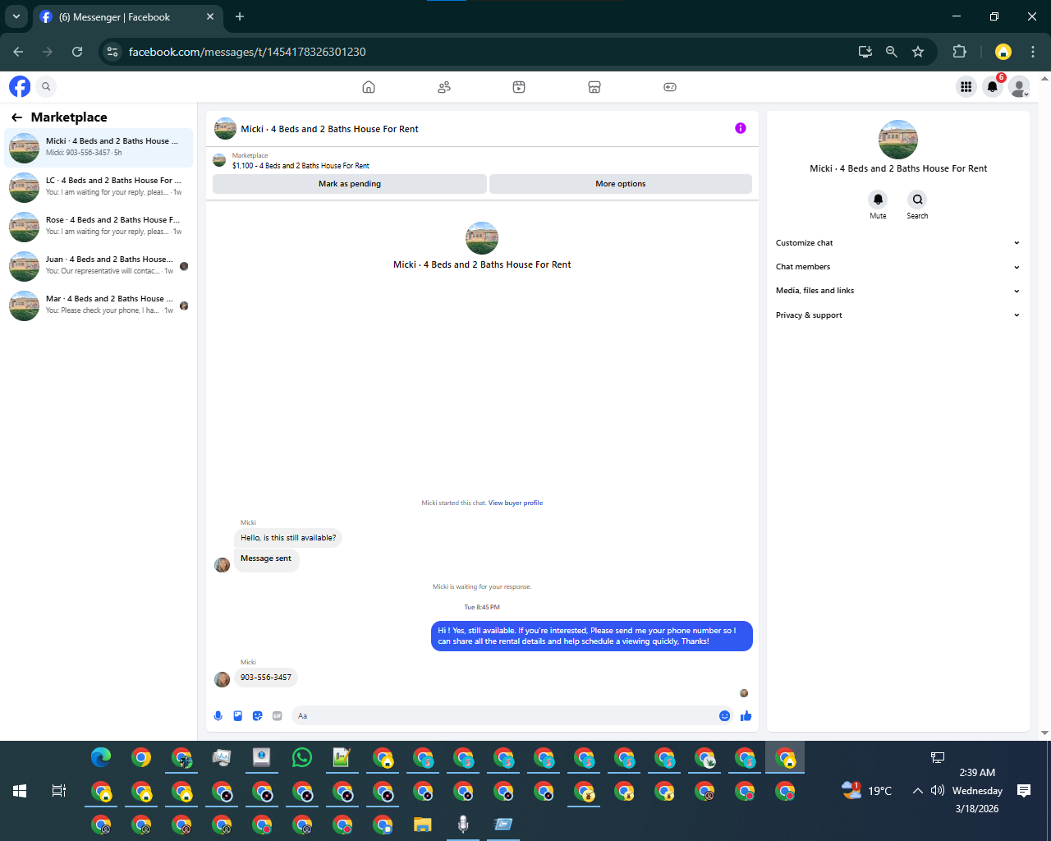
Task: Show hidden system tray icons
Action: pos(917,791)
